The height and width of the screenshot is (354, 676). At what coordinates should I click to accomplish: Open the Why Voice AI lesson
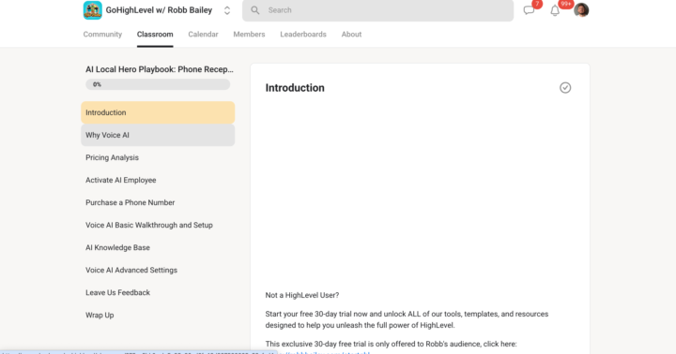(158, 135)
